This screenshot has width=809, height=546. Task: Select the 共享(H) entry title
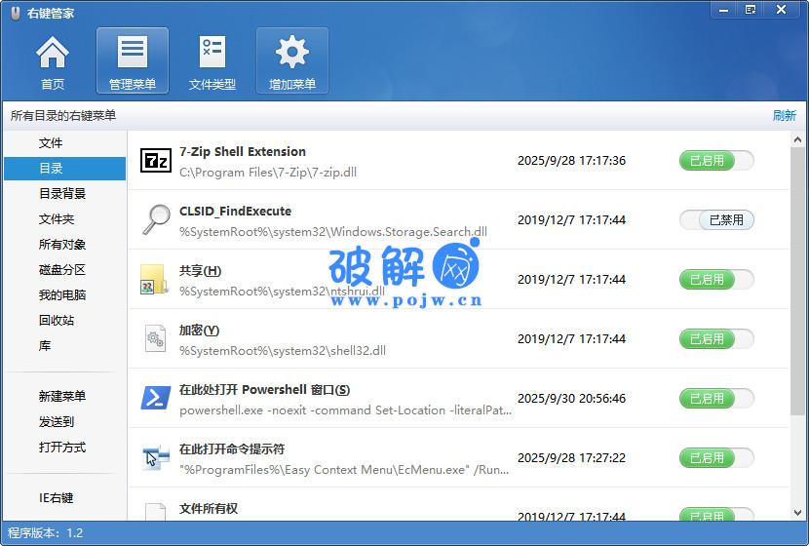(x=200, y=271)
